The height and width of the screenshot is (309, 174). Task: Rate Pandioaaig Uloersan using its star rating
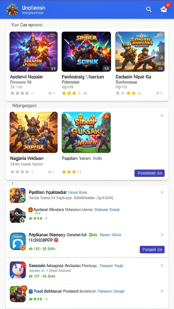coord(72,94)
